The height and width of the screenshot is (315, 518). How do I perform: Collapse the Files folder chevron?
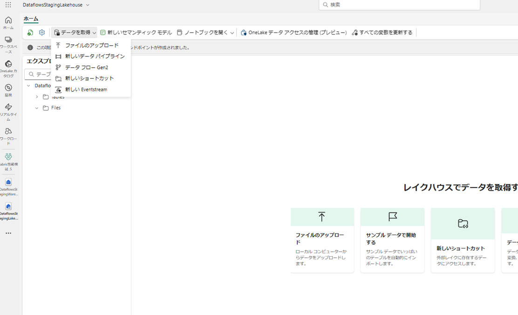pos(37,108)
